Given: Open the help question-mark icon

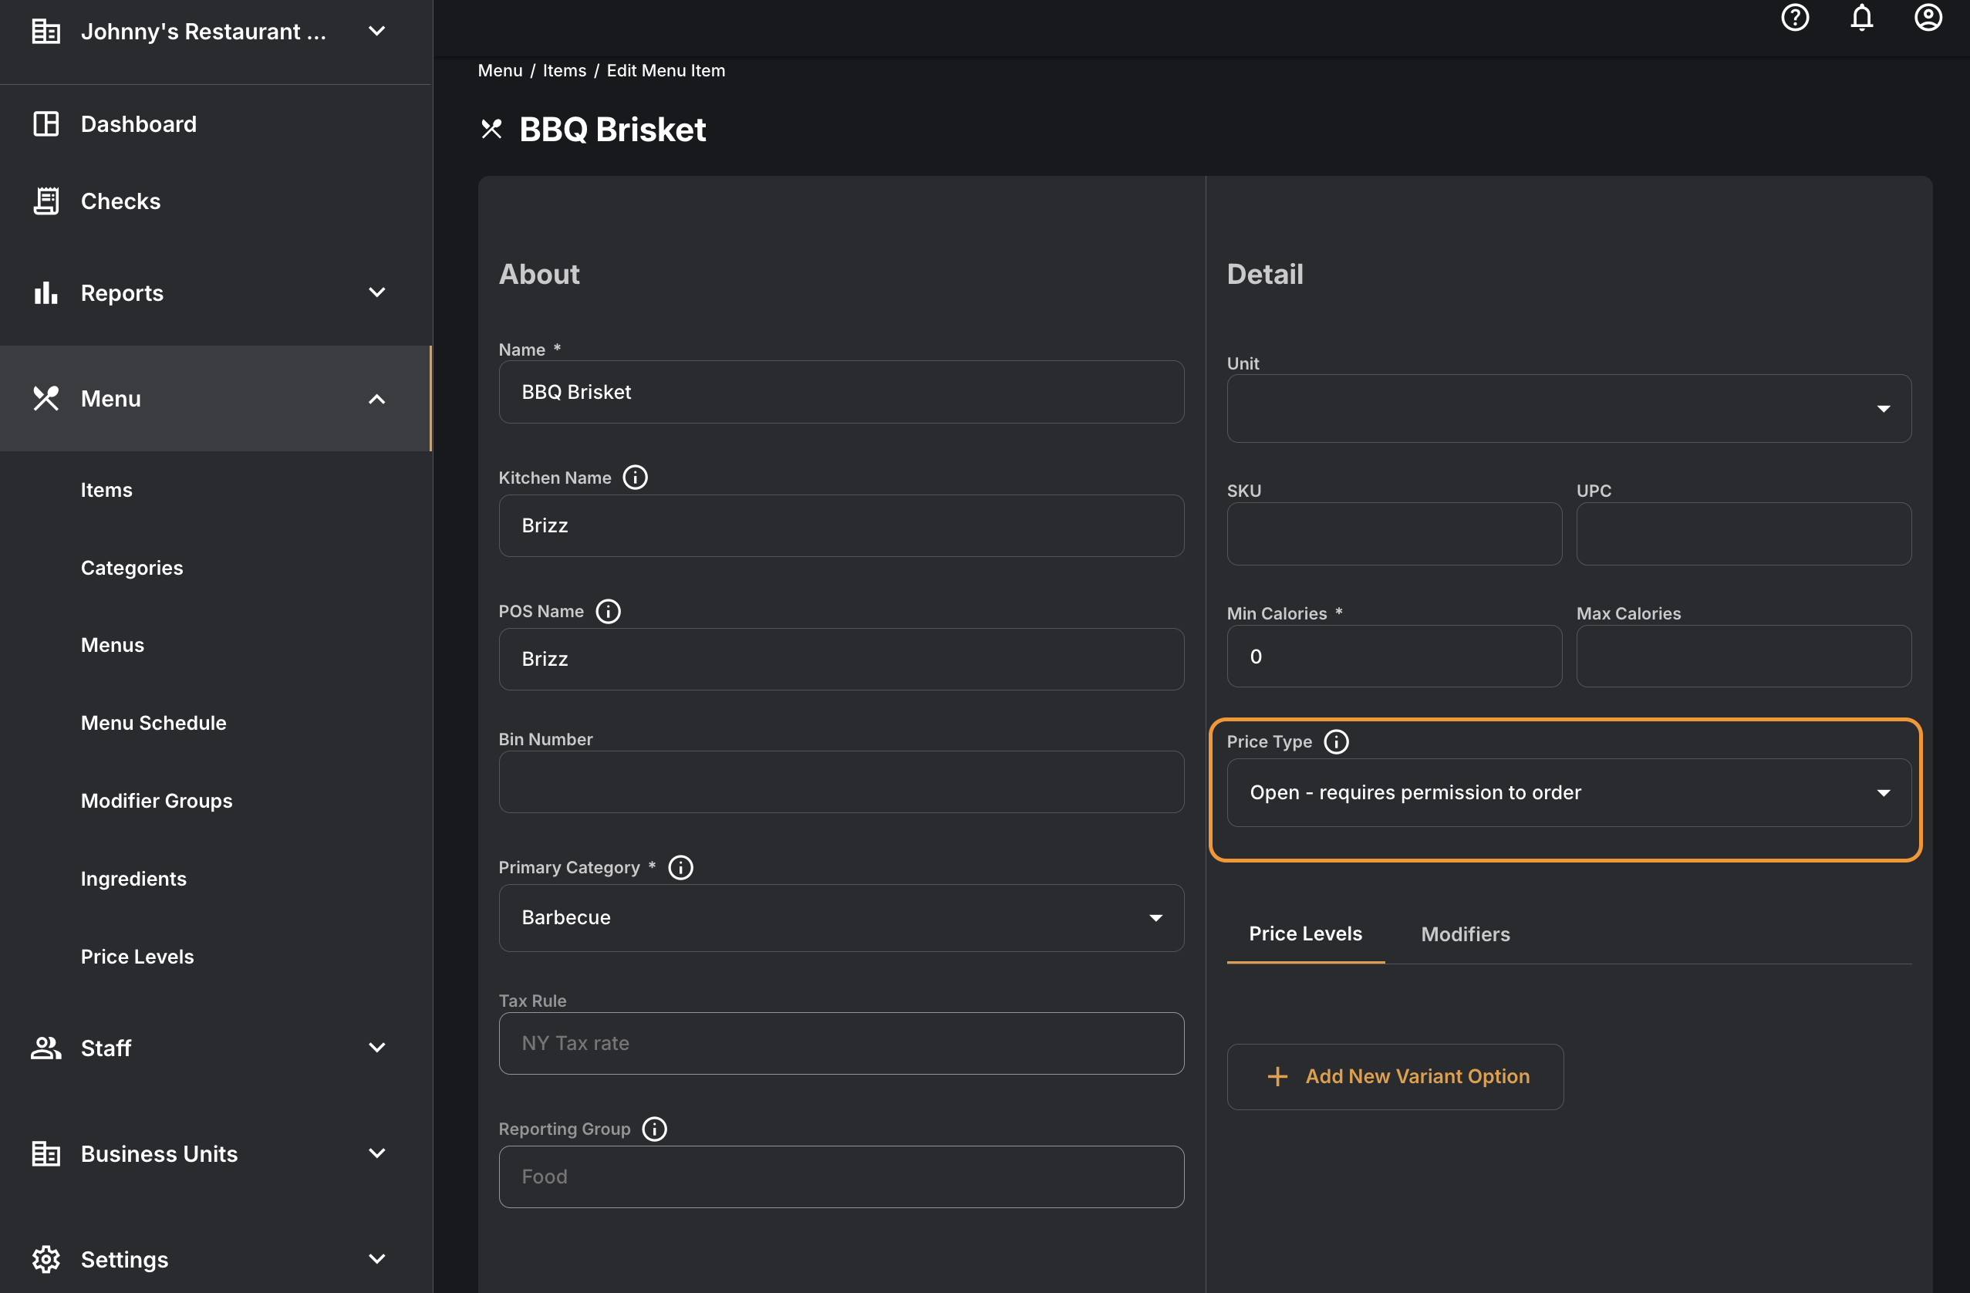Looking at the screenshot, I should (1795, 18).
